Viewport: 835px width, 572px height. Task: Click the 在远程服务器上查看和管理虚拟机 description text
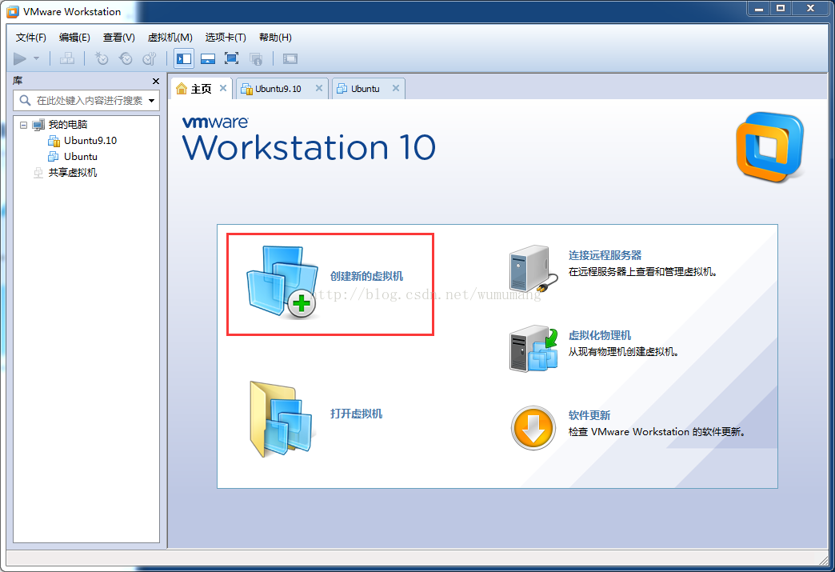642,272
